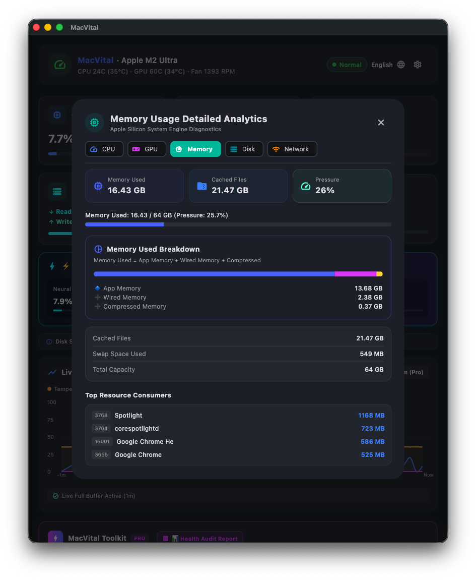Viewport: 476px width, 580px height.
Task: Select the Google Chrome He process row
Action: click(238, 442)
